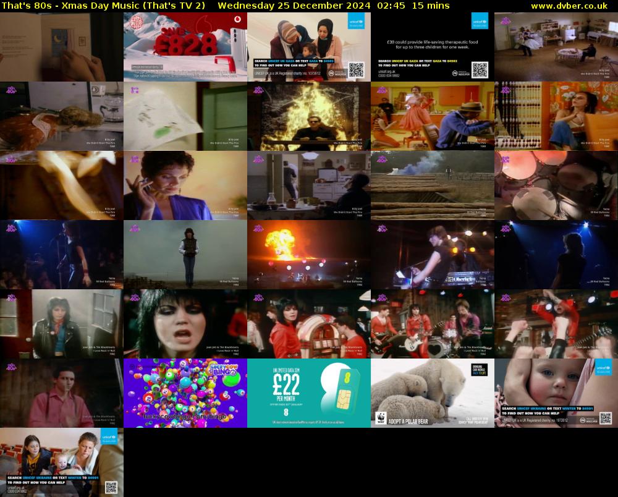Select the woman in blue blouse on phone
618x497 pixels.
[185, 185]
